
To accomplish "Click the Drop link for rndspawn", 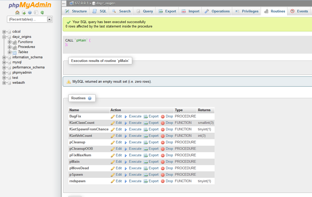I will pyautogui.click(x=169, y=181).
